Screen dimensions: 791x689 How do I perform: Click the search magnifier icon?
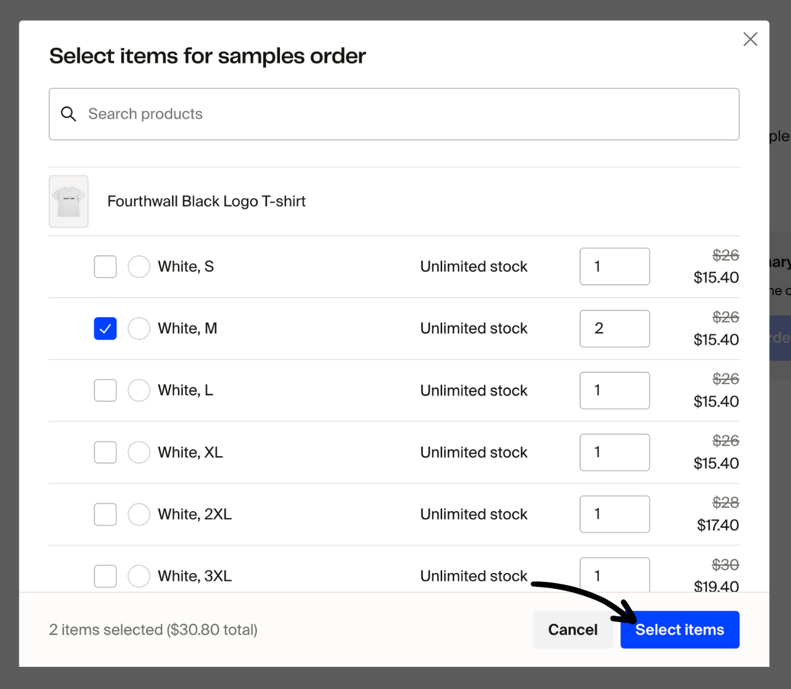68,114
